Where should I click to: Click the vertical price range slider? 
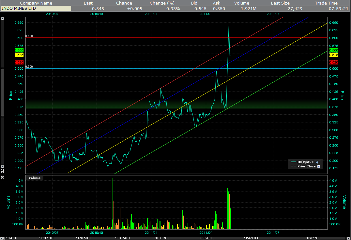tap(2, 92)
